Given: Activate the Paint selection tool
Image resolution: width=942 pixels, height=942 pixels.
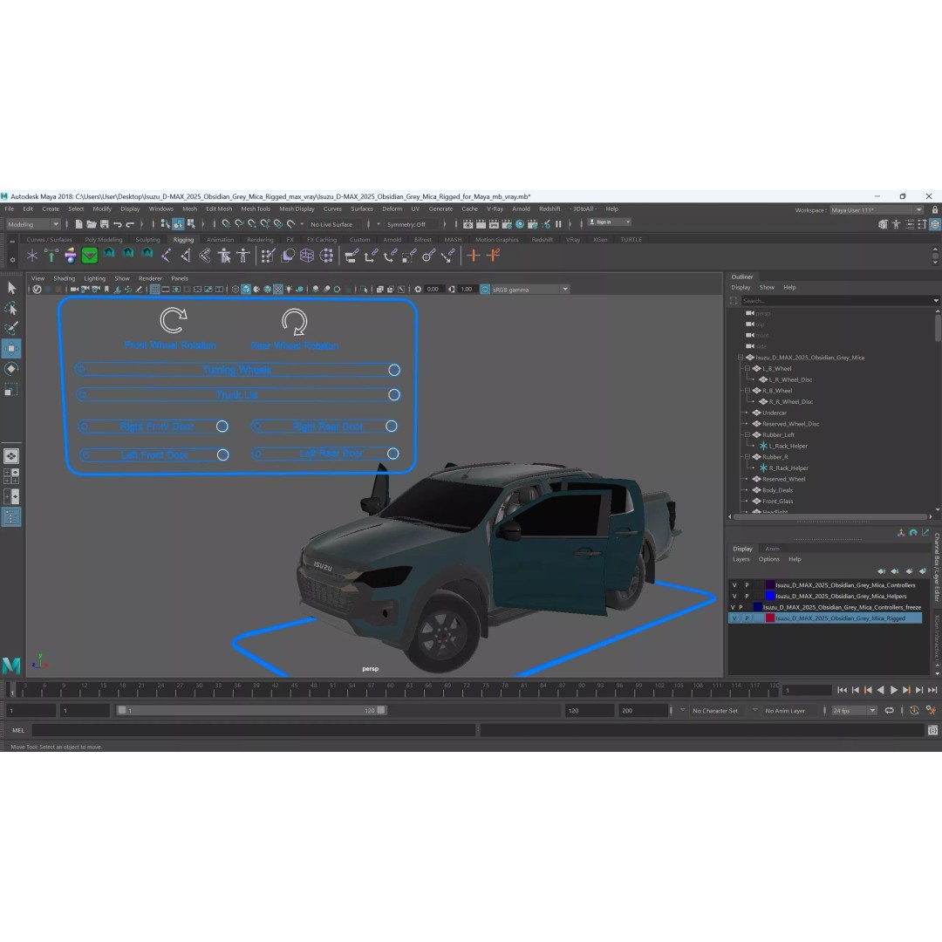Looking at the screenshot, I should pos(11,328).
